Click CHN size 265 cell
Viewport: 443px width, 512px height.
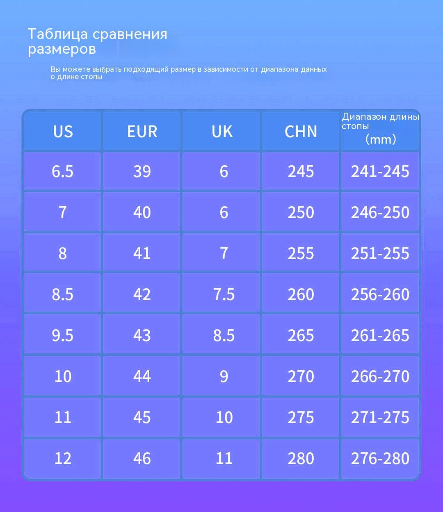pyautogui.click(x=301, y=335)
